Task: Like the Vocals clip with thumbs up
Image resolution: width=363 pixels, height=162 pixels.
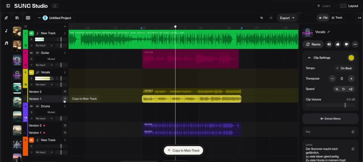Action: coord(337,44)
